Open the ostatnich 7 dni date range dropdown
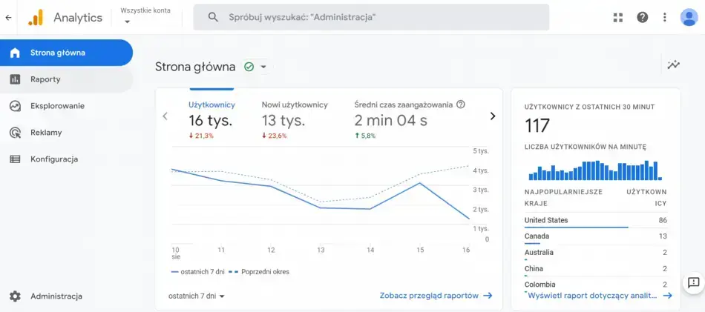This screenshot has height=312, width=705. (197, 296)
